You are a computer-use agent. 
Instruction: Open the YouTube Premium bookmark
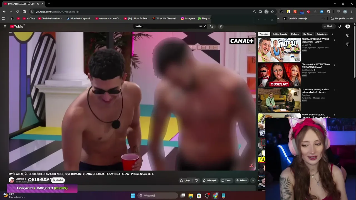(51, 19)
